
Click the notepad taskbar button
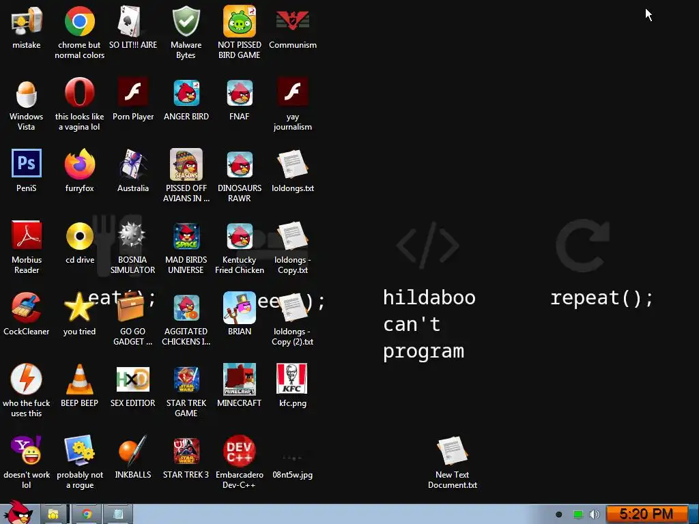point(118,514)
